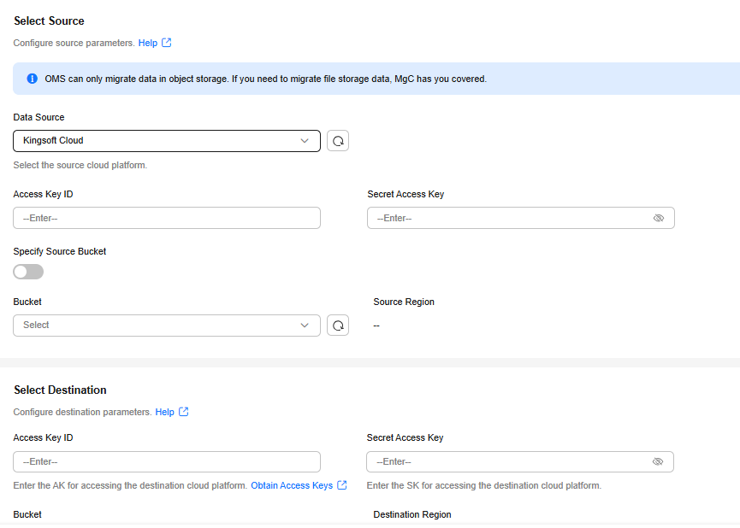Focus the source Secret Access Key field
Screen dimensions: 740x528
click(x=520, y=218)
